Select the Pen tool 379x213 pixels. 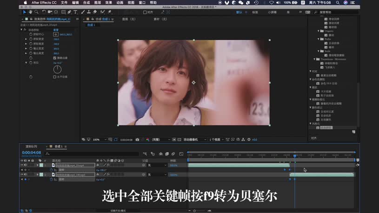point(69,12)
